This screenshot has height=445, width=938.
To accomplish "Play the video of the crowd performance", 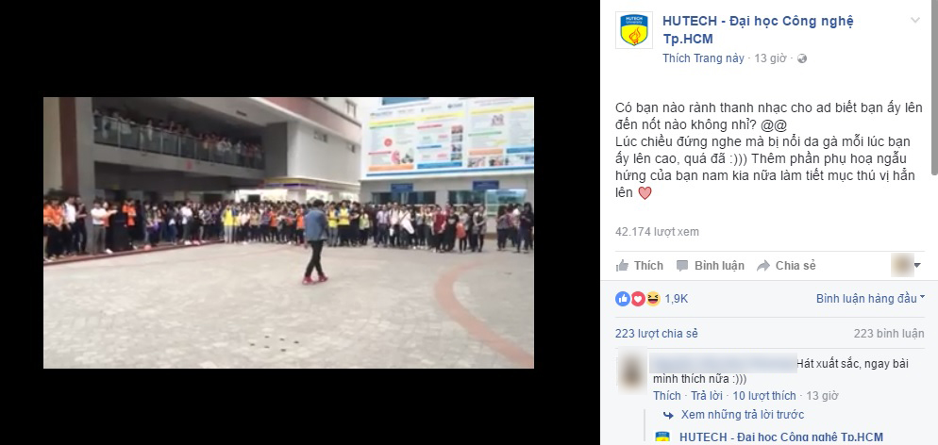I will click(289, 232).
